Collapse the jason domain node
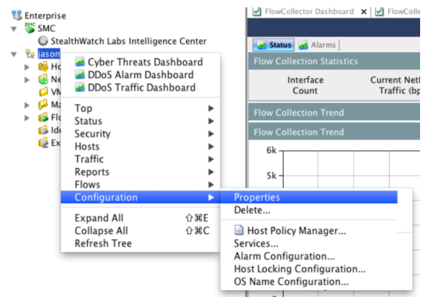This screenshot has height=297, width=436. (15, 54)
